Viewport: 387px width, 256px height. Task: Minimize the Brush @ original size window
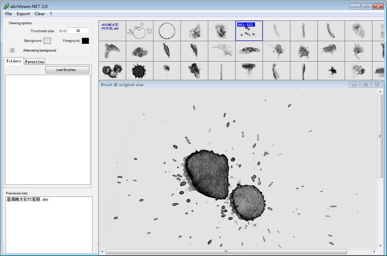pyautogui.click(x=354, y=84)
